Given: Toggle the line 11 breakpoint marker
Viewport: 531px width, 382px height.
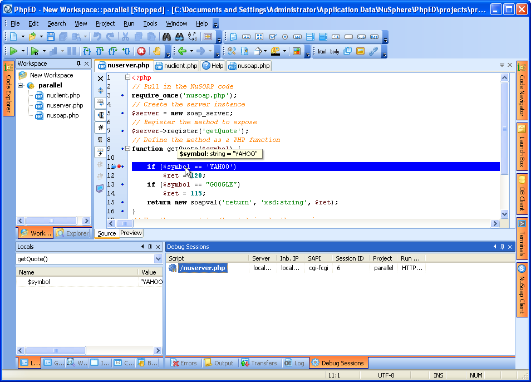Looking at the screenshot, I should tap(119, 166).
